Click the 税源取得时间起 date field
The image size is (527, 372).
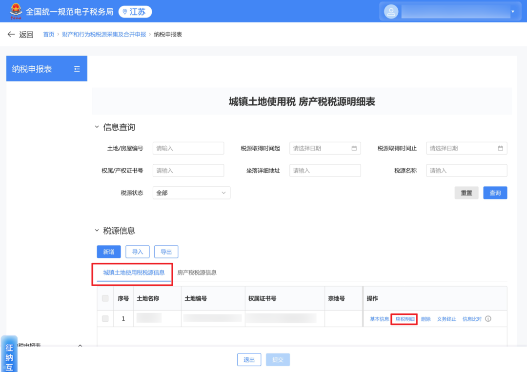point(325,148)
